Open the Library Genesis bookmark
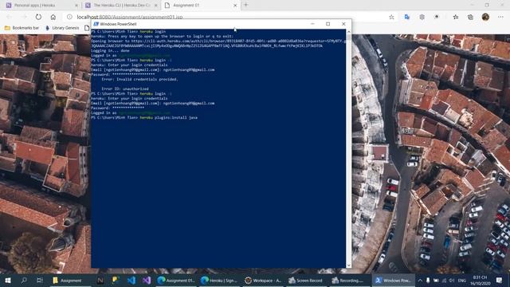The height and width of the screenshot is (287, 510). tap(62, 28)
